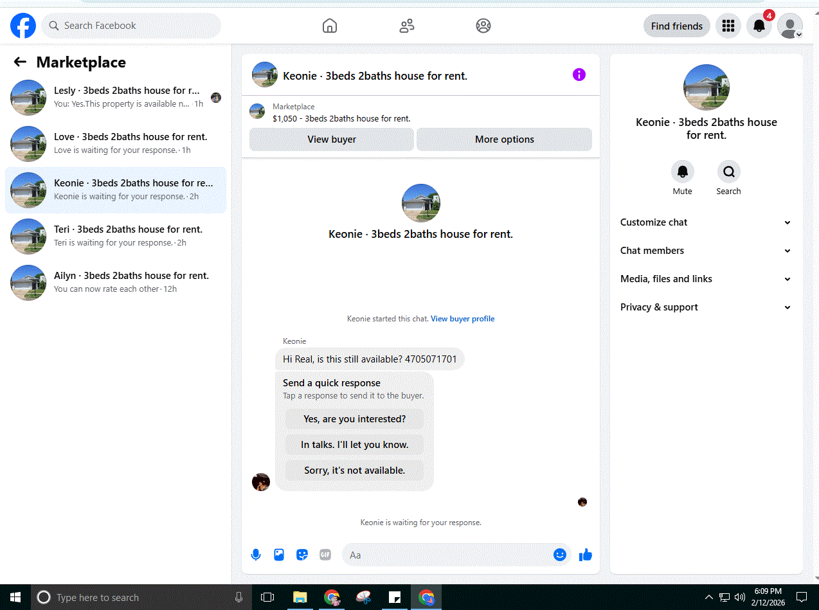Open the Friends icon in top navigation
Image resolution: width=819 pixels, height=610 pixels.
406,26
